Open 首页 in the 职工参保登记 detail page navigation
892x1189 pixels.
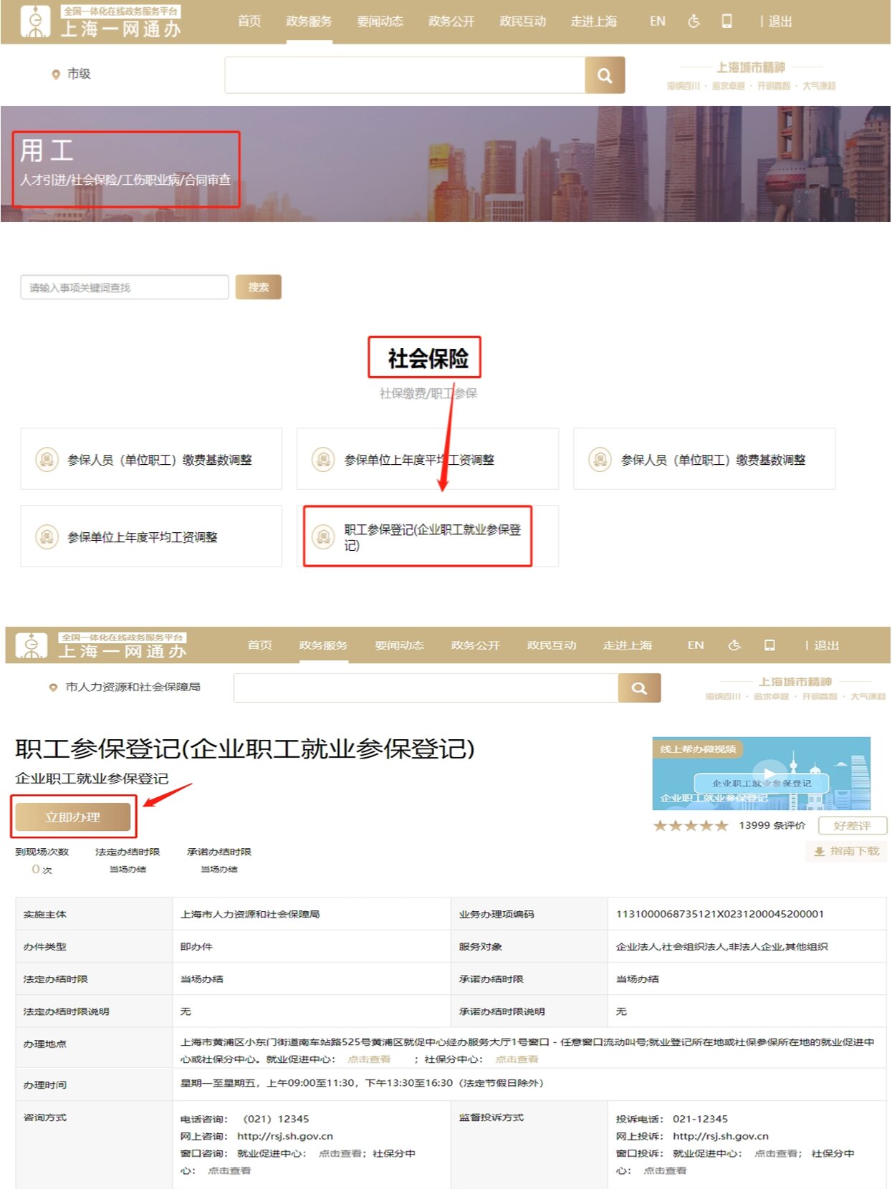[x=259, y=645]
